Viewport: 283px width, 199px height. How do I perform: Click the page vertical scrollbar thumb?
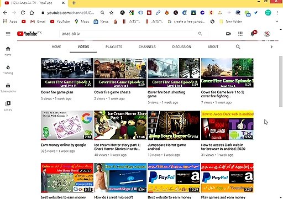[x=281, y=81]
